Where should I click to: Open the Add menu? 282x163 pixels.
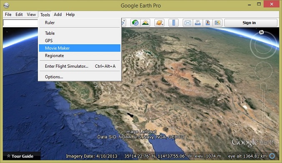[x=58, y=14]
